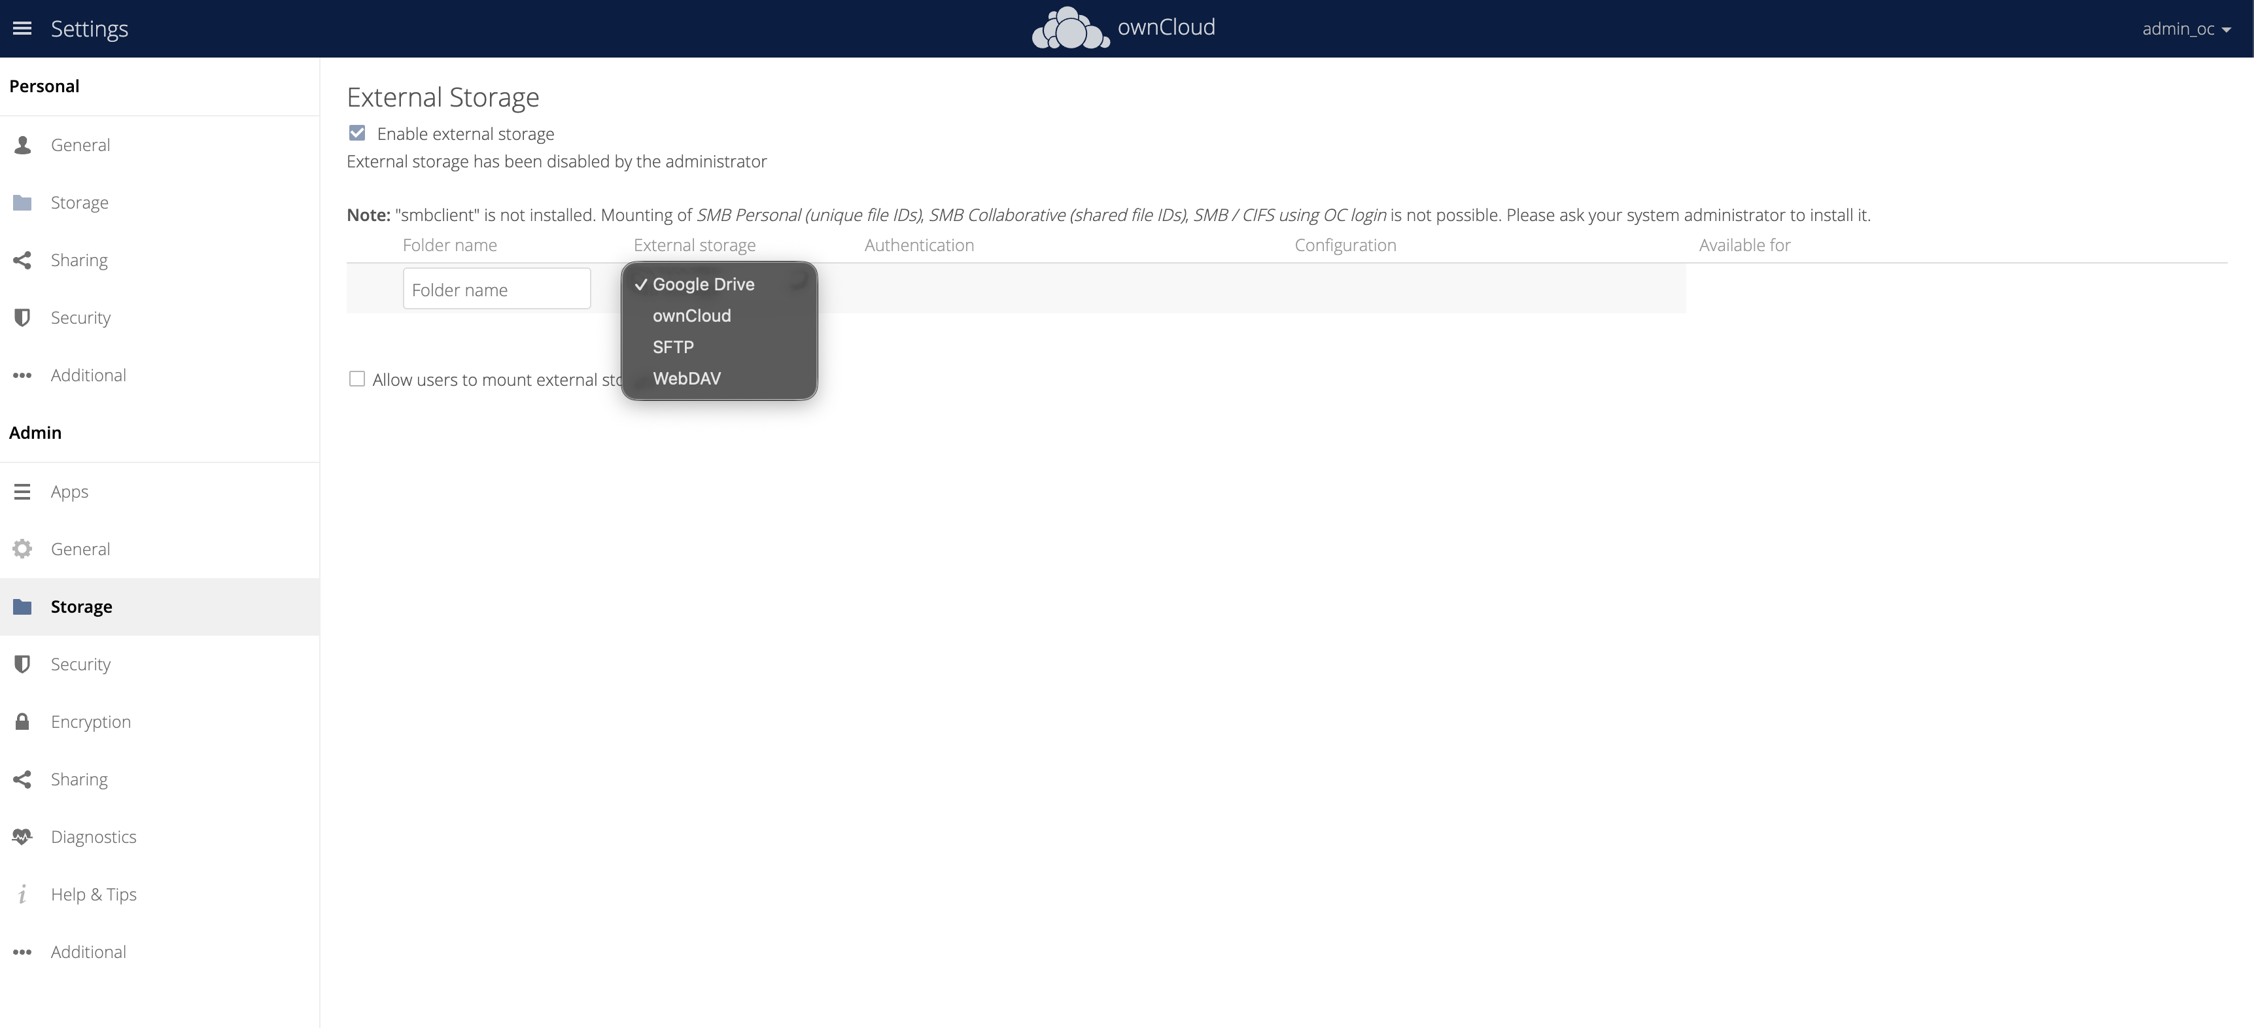This screenshot has width=2254, height=1028.
Task: Select SFTP from the storage dropdown
Action: tap(674, 347)
